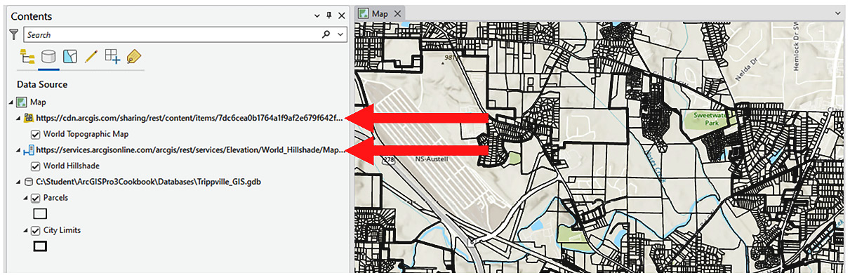Viewport: 850px width, 280px height.
Task: Select List By Data Source icon
Action: coord(48,57)
